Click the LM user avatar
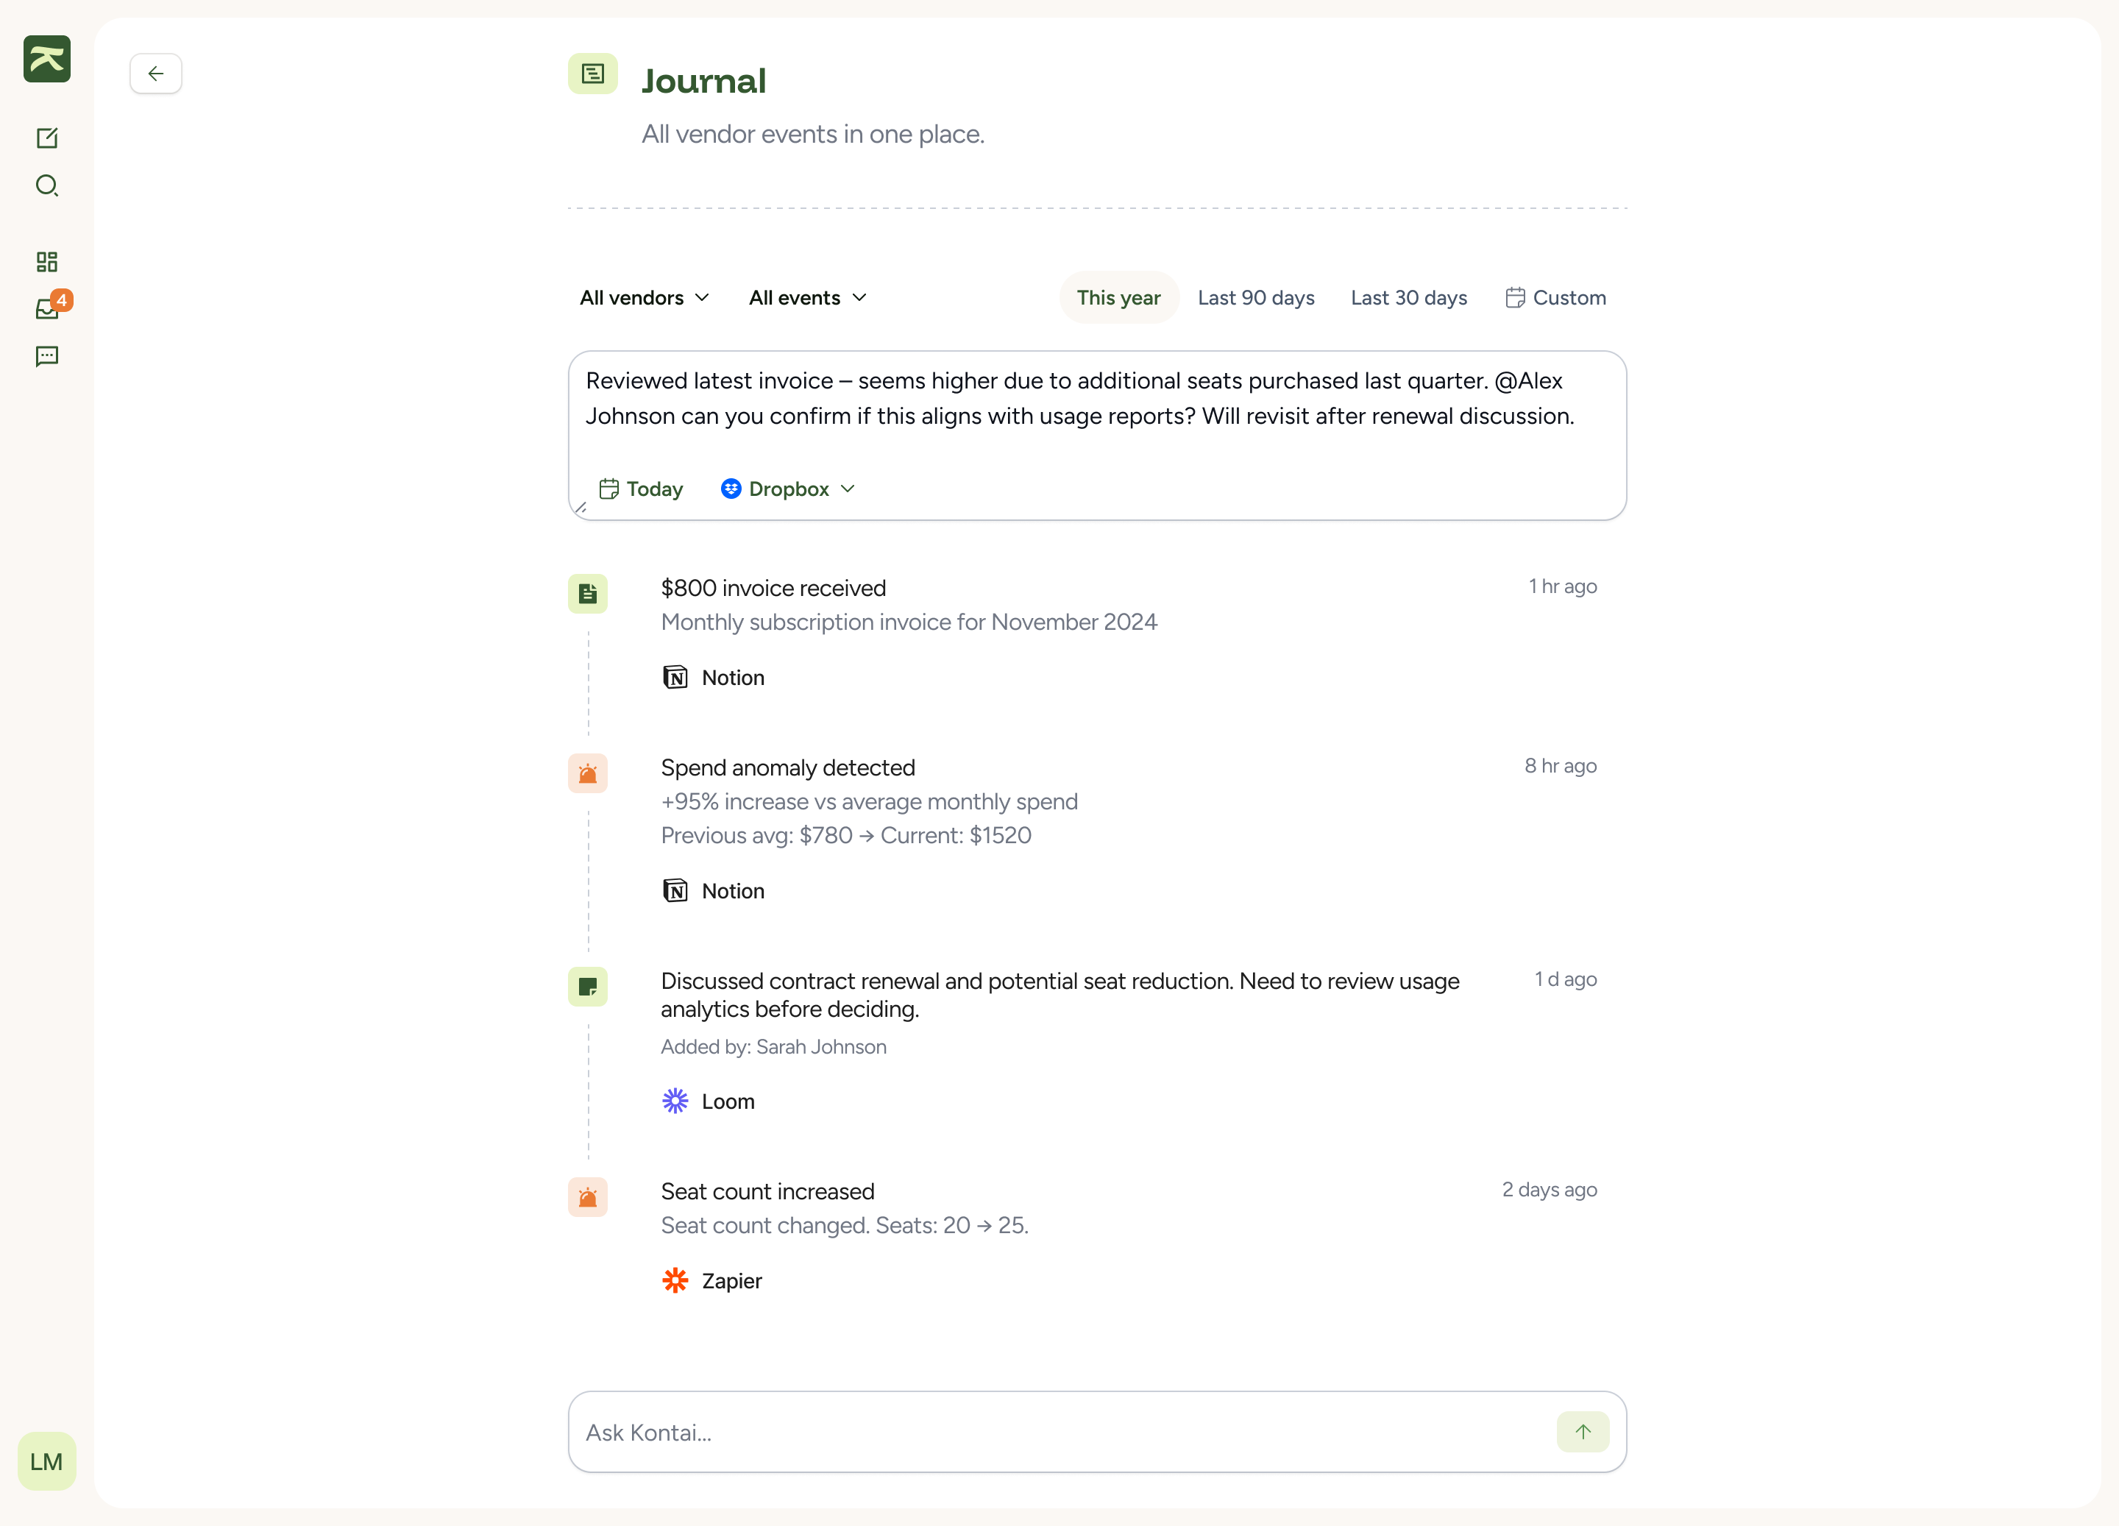Screen dimensions: 2119x1526 (x=46, y=1461)
